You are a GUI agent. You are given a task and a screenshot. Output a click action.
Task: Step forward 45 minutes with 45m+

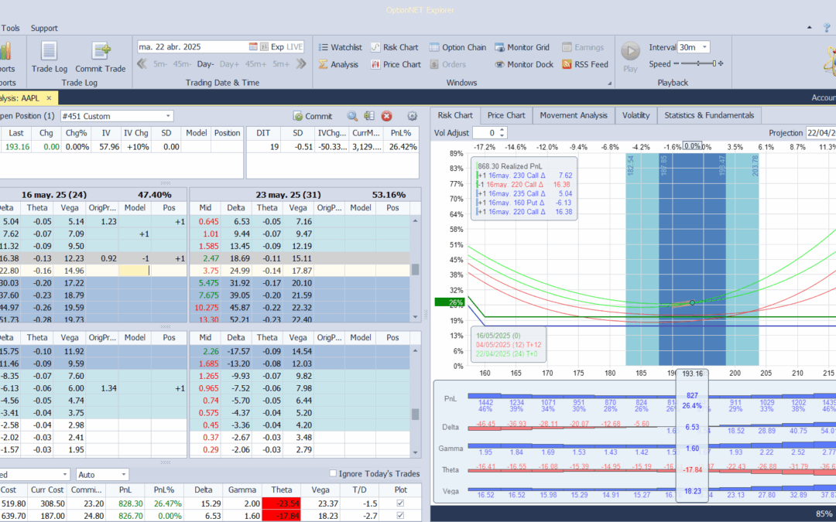[256, 64]
